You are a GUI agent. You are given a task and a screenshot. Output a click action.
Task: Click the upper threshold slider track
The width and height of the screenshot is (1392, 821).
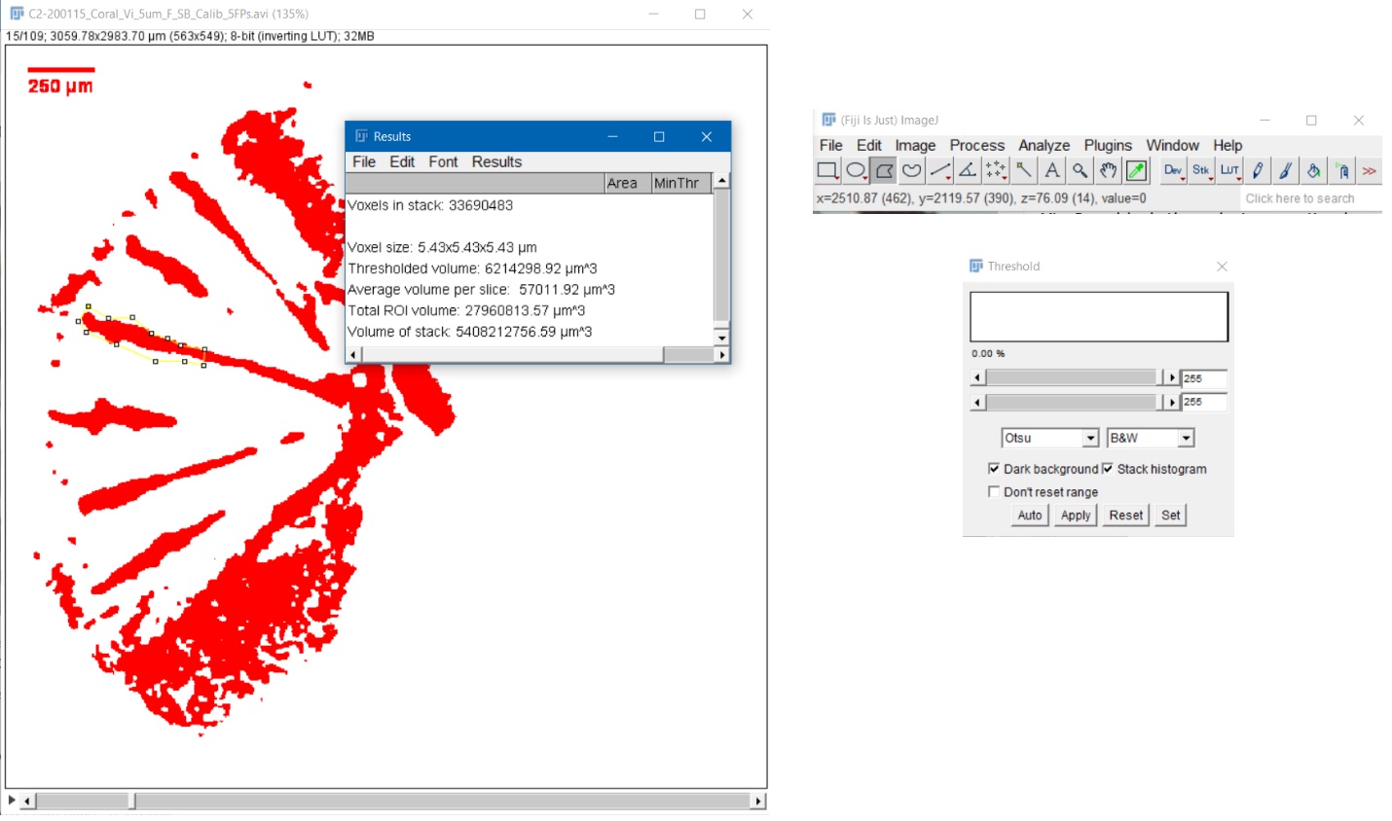pyautogui.click(x=1071, y=377)
